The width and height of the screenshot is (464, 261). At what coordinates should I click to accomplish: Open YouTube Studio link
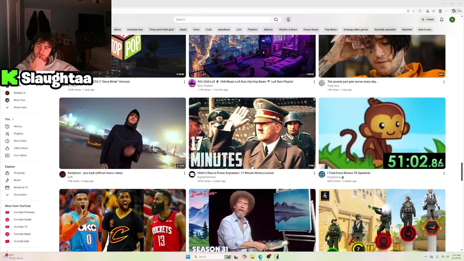click(22, 219)
